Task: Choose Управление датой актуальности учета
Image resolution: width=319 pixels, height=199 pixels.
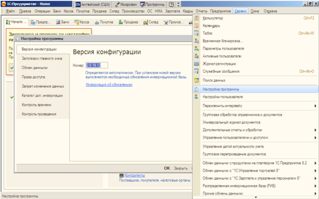Action: coord(233,146)
